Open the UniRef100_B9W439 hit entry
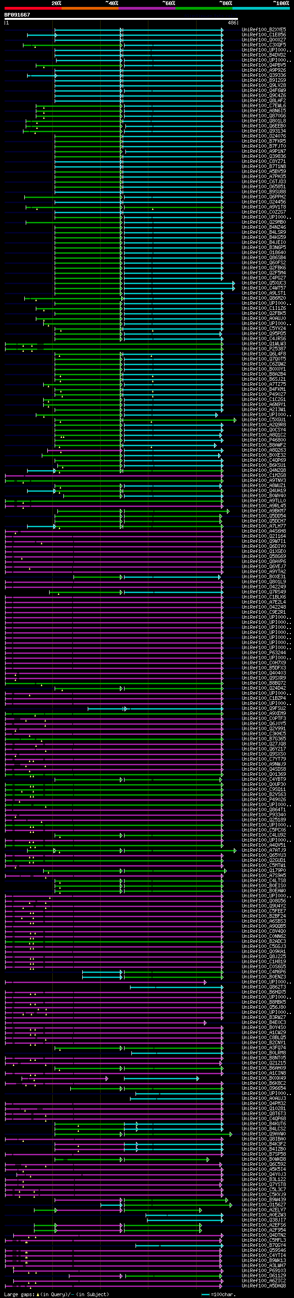Viewport: 294px width, 1298px height. coord(264,1200)
